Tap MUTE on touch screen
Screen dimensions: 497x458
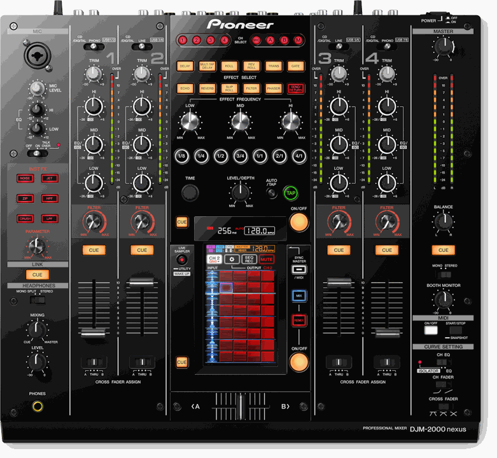[266, 260]
